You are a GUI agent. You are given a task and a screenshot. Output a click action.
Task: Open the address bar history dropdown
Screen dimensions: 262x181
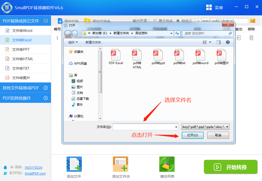tap(171, 33)
